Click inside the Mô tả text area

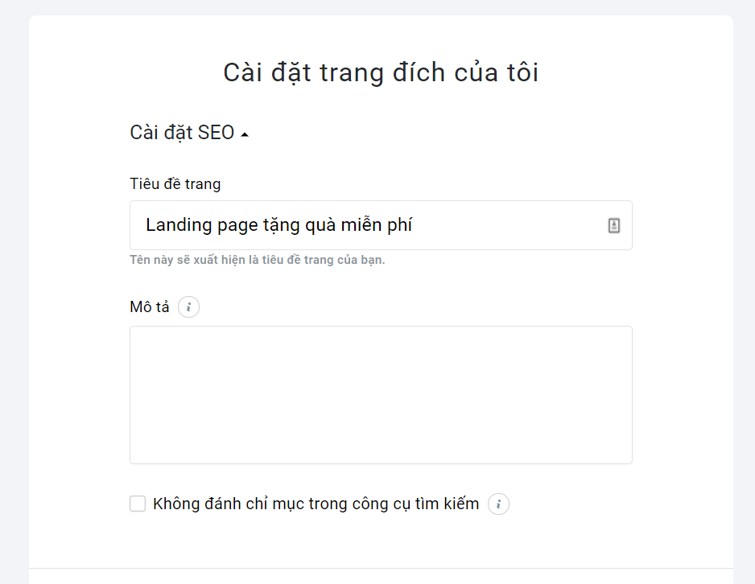click(x=381, y=395)
